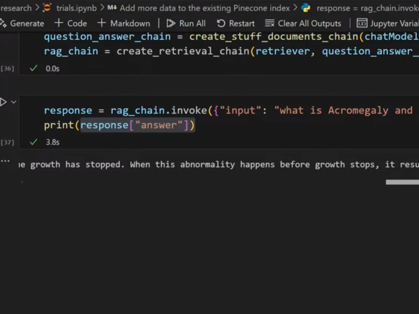Click execution count [37]
The height and width of the screenshot is (314, 419).
pyautogui.click(x=8, y=142)
